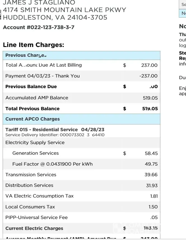Click the Total Previous Balance label
186x240 pixels.
[32, 109]
